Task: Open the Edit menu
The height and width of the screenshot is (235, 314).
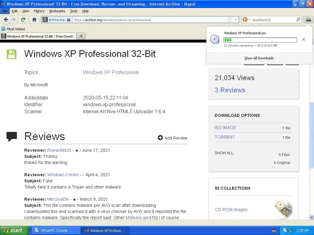Action: tap(15, 11)
